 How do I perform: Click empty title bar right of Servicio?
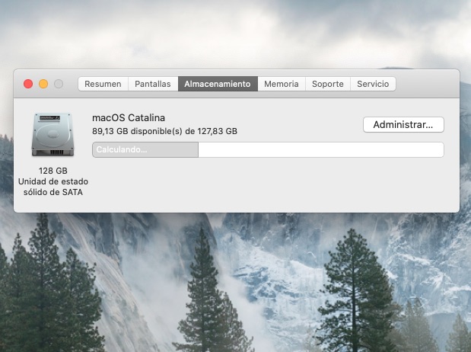(426, 84)
